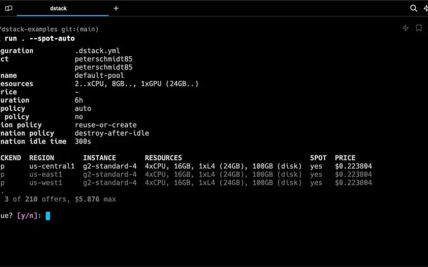
Task: Click the .dstack.yml configuration filename
Action: pos(97,51)
